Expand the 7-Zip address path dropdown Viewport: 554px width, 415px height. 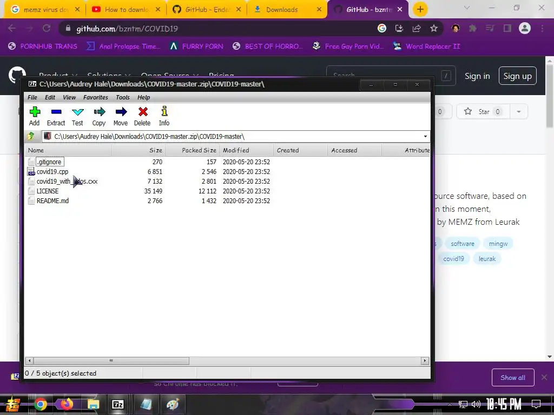425,137
